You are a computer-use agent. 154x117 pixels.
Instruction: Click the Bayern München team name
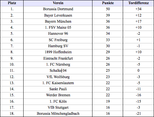click(58, 21)
